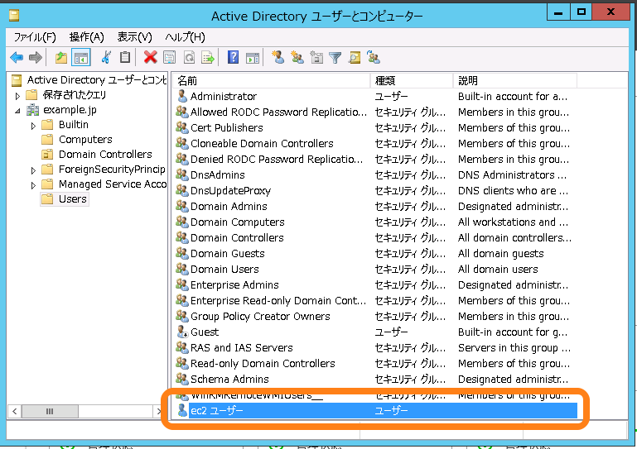Collapse the example.jp domain node

coord(17,111)
